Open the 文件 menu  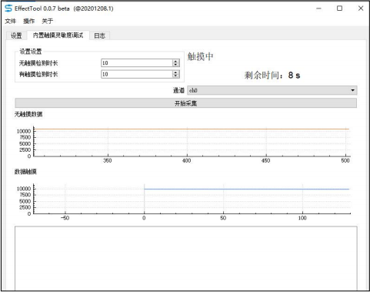[11, 21]
